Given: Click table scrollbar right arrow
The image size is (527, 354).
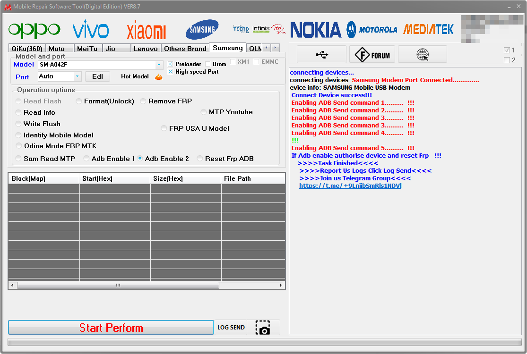Looking at the screenshot, I should coord(281,285).
